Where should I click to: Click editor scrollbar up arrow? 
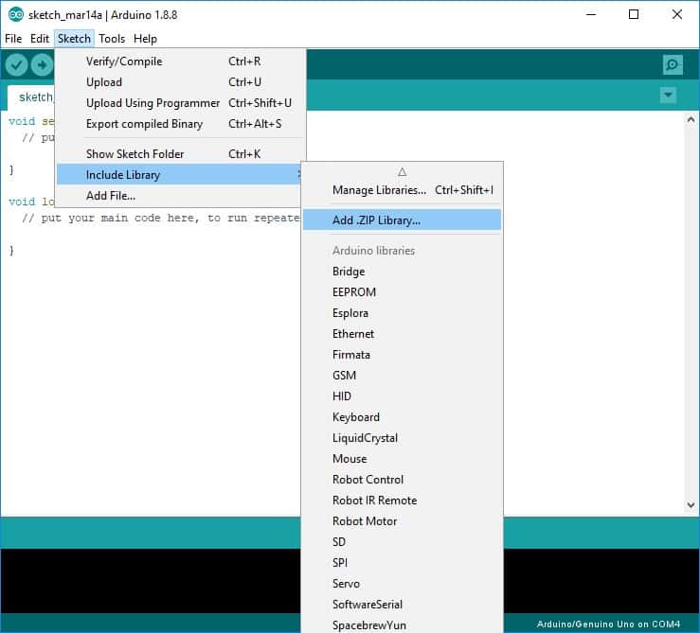(x=691, y=119)
